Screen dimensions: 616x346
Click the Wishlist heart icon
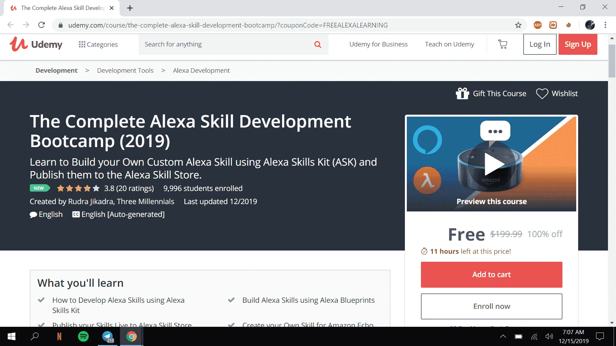point(542,94)
